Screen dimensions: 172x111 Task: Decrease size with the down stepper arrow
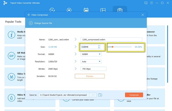(99, 48)
